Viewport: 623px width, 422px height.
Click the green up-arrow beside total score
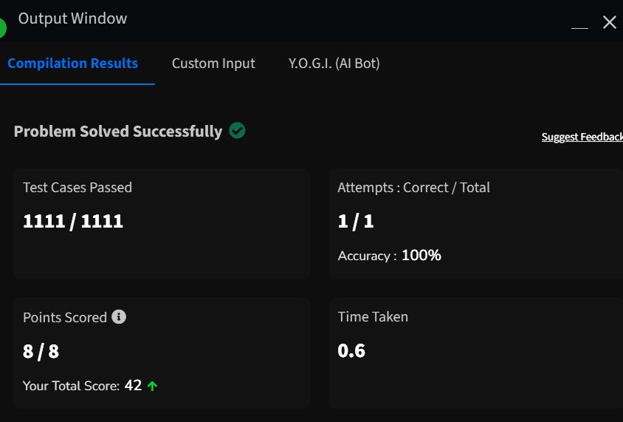pos(153,385)
